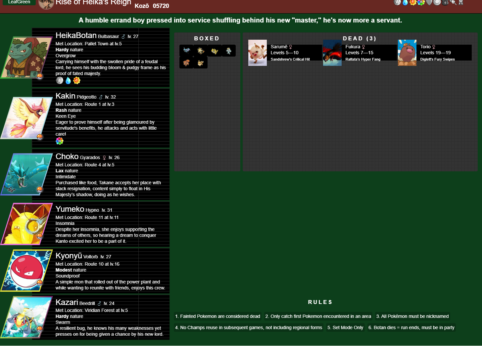
Task: Click rule 6 about Botan dying
Action: (x=411, y=327)
